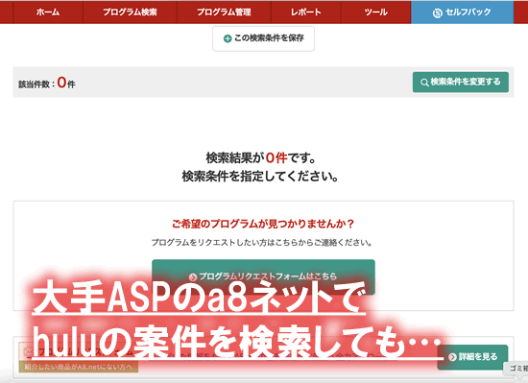
Task: Open the blue セルフバック tab
Action: click(x=463, y=12)
